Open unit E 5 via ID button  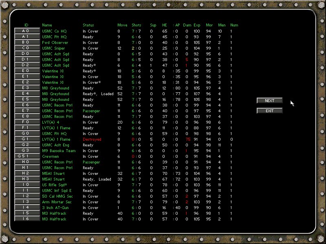pos(27,99)
